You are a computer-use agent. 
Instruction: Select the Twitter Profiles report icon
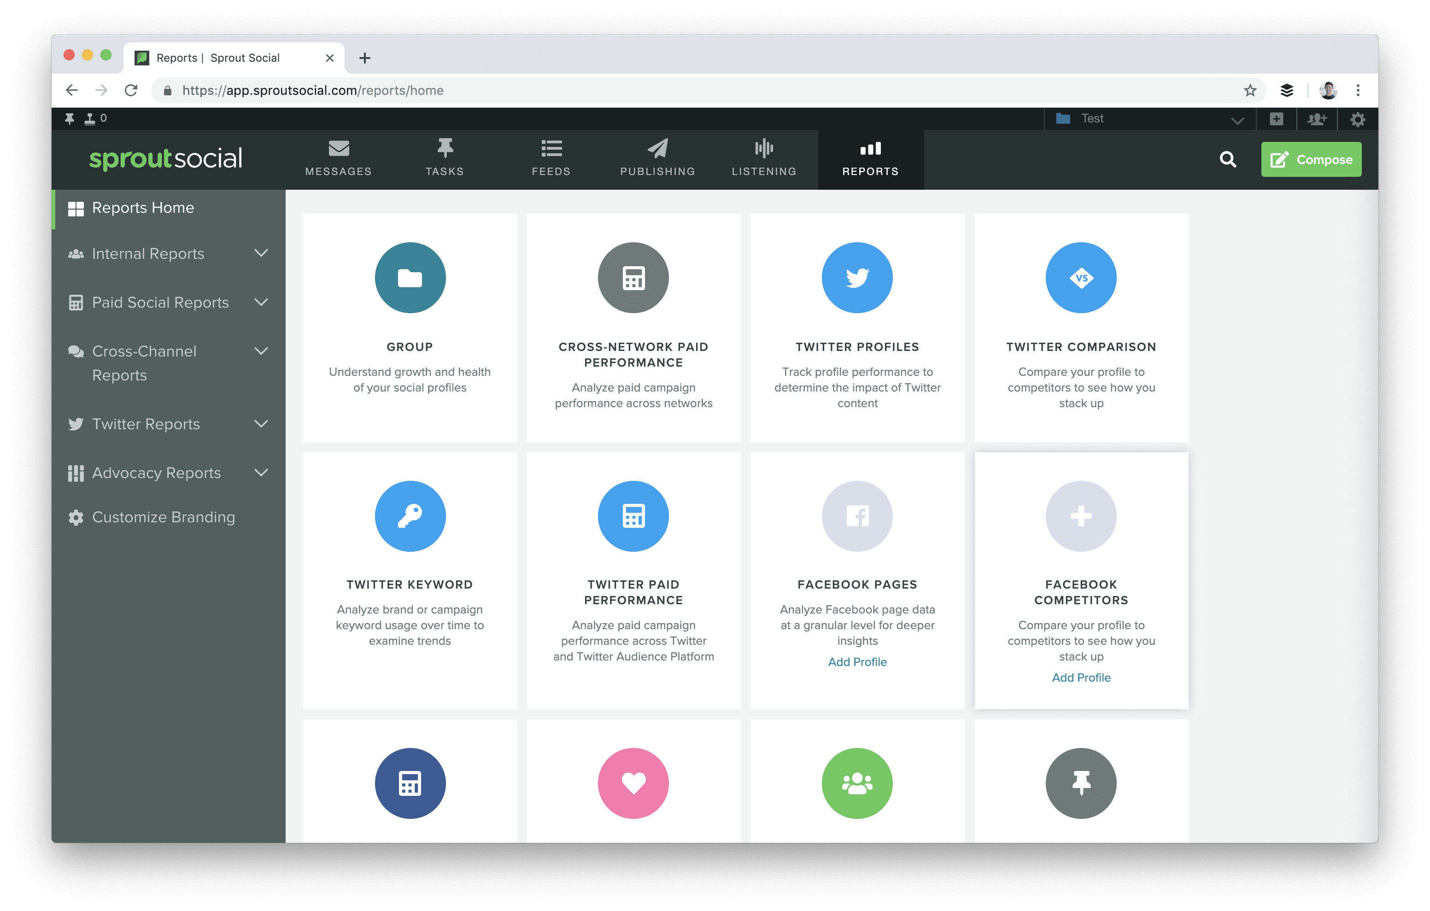tap(857, 277)
